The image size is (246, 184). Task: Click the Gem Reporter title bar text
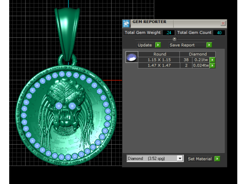pos(149,22)
